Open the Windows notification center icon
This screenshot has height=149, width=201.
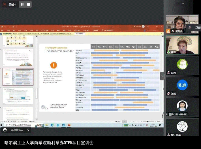pos(160,125)
